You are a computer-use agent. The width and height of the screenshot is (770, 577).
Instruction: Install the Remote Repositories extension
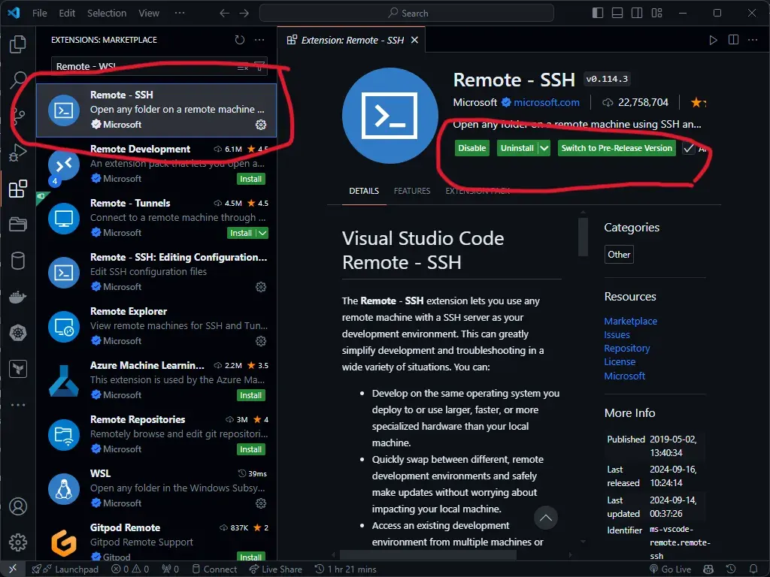[251, 449]
